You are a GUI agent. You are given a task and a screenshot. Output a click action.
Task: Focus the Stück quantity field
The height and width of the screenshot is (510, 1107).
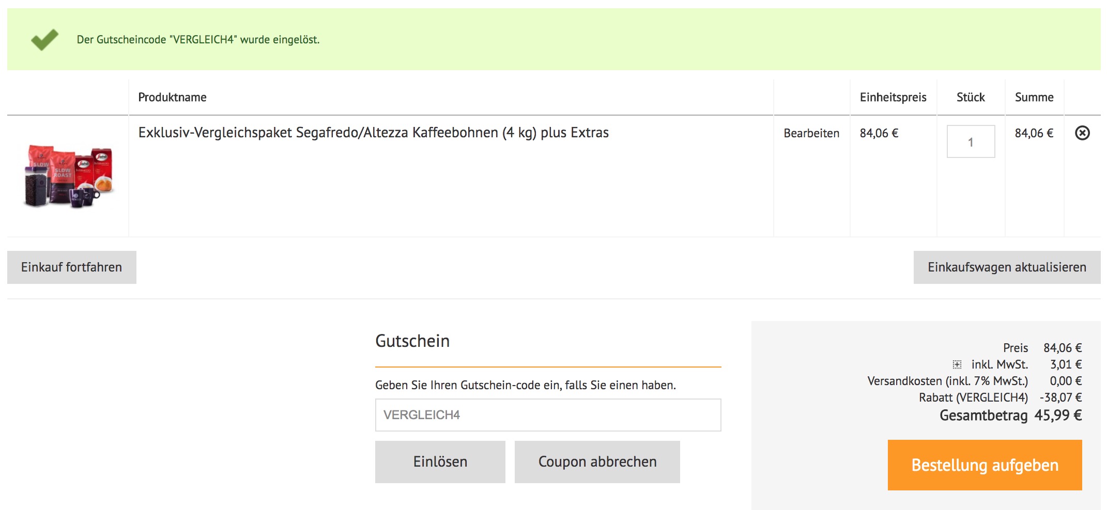970,142
